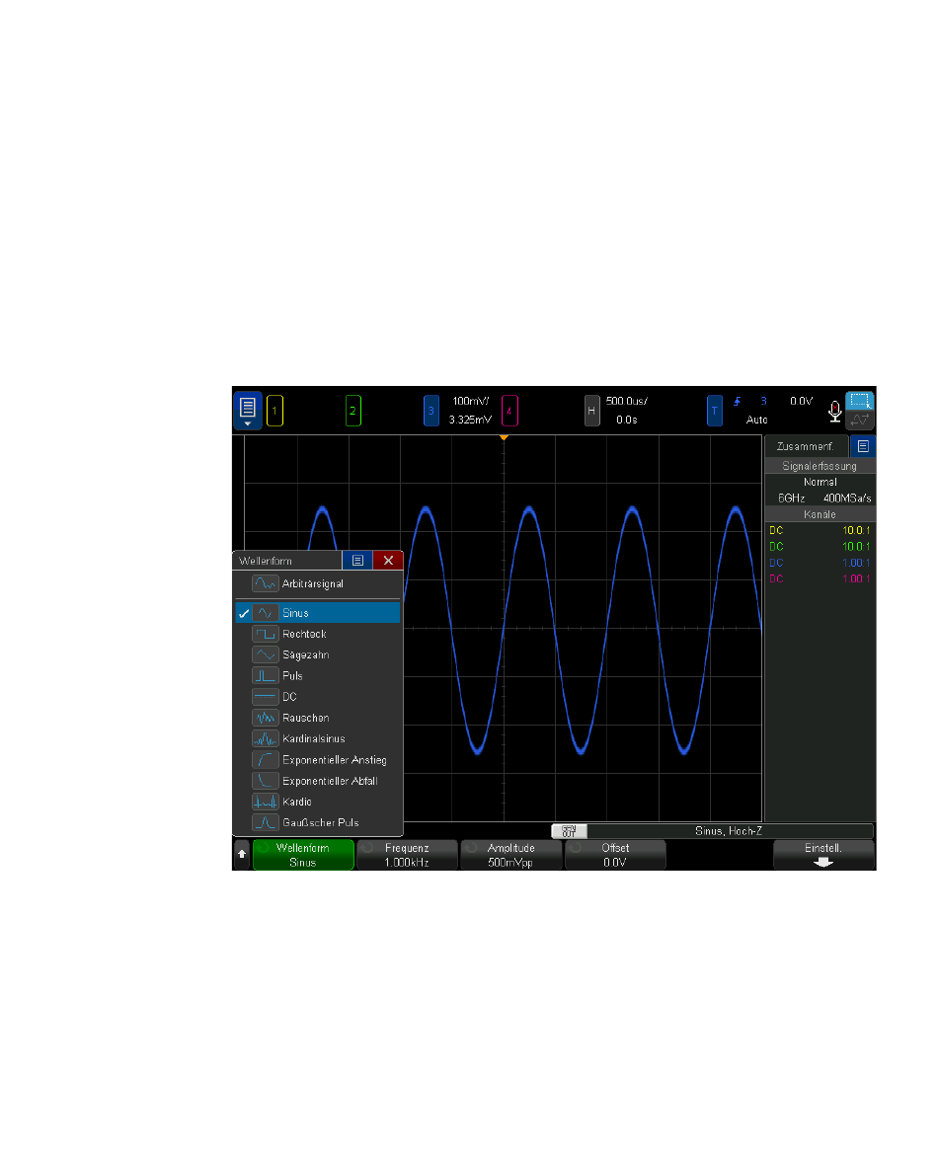Choose Puls waveform

(318, 675)
